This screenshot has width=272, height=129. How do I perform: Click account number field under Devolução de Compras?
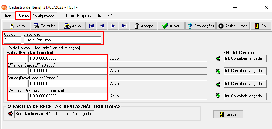coord(68,96)
